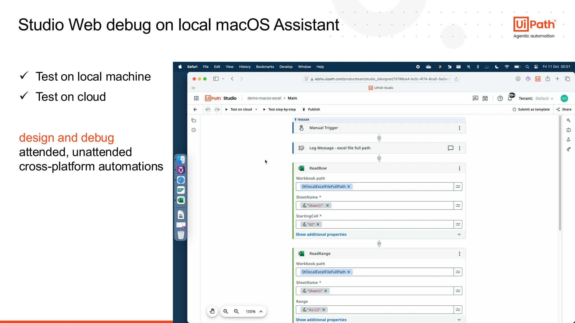Image resolution: width=575 pixels, height=323 pixels.
Task: Open Finder icon in the Dock
Action: [x=181, y=160]
